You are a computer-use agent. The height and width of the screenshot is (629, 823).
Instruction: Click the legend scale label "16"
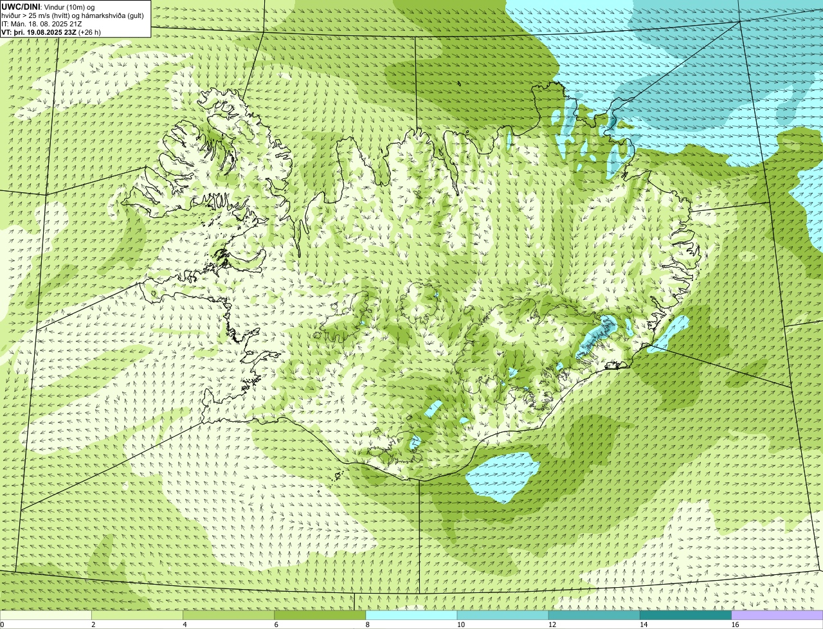coord(735,624)
